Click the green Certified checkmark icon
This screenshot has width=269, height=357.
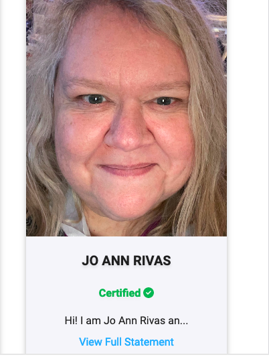coord(149,293)
